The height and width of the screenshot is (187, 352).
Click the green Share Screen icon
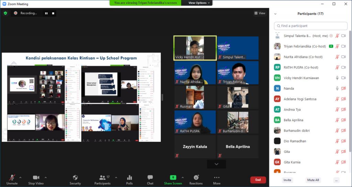pos(173,177)
